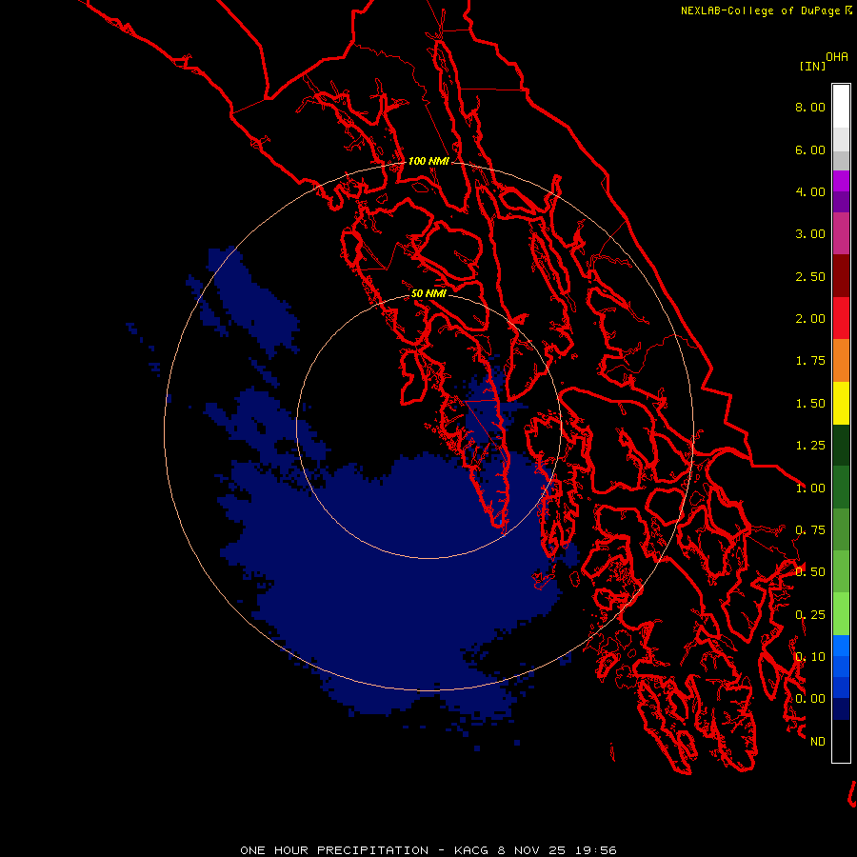Pick the yellow legend swatch at 1.50
The image size is (857, 857).
coord(841,403)
